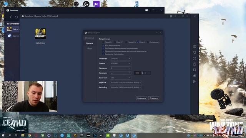
Task: Click the Gameloop back arrow
Action: coord(10,17)
